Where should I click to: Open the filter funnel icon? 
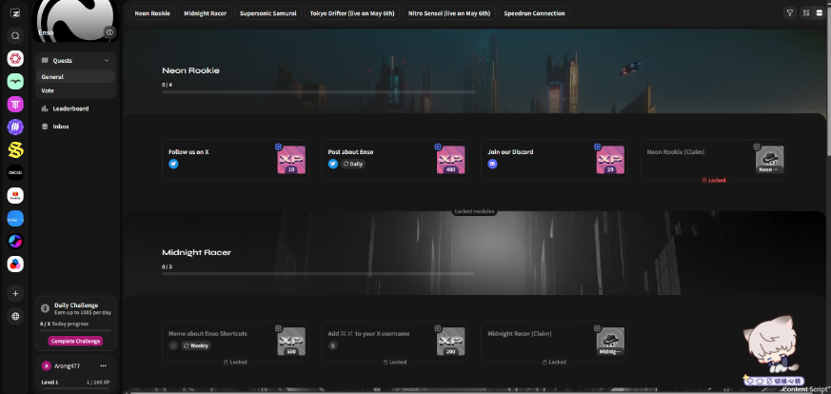pos(790,13)
